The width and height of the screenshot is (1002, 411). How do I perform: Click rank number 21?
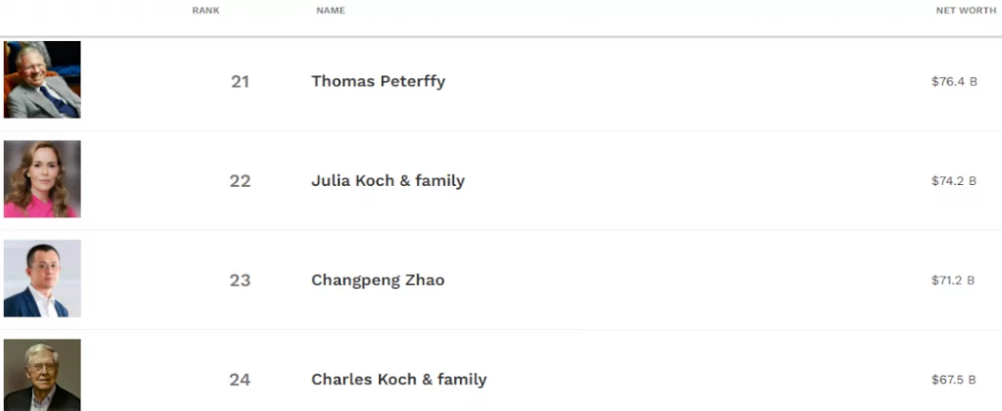pos(240,81)
